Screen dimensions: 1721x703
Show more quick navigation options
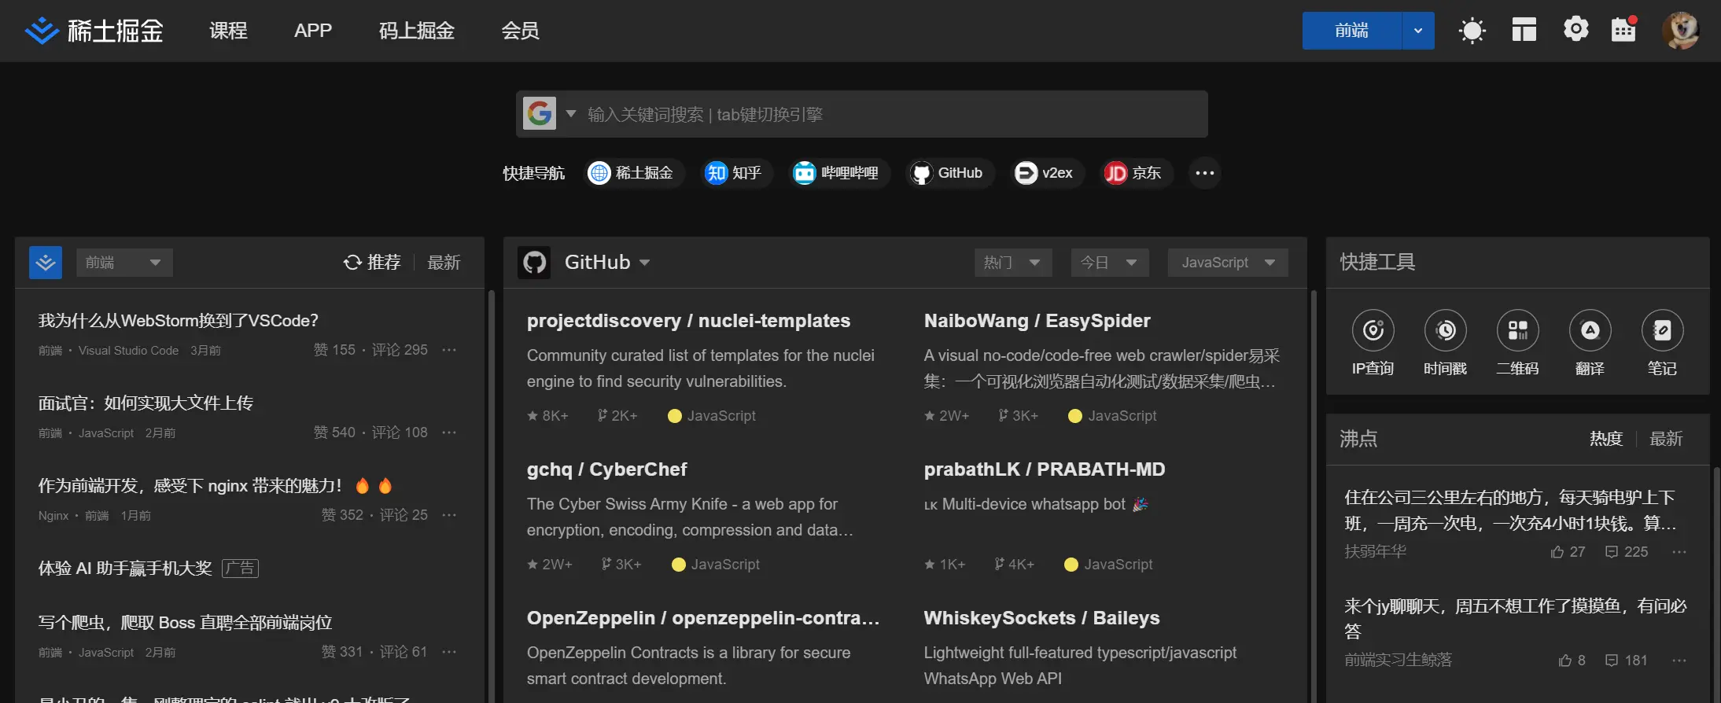[x=1205, y=173]
